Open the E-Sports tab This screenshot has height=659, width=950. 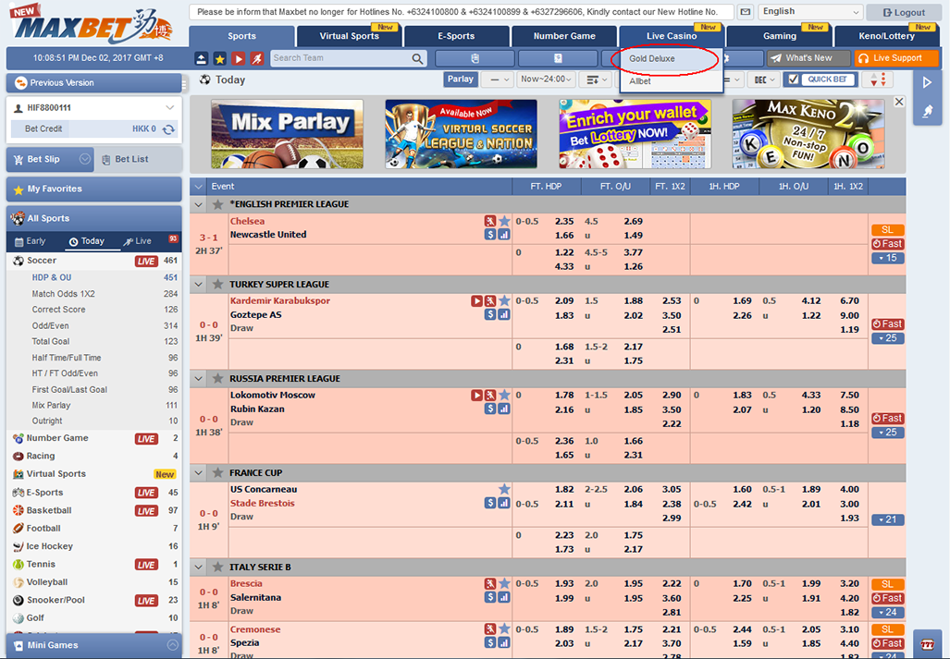pos(456,36)
